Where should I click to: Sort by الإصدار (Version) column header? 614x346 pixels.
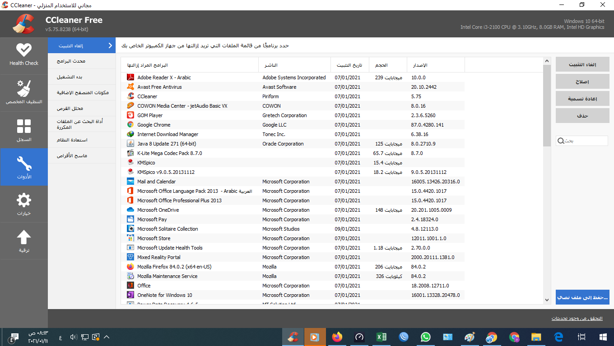pos(436,65)
